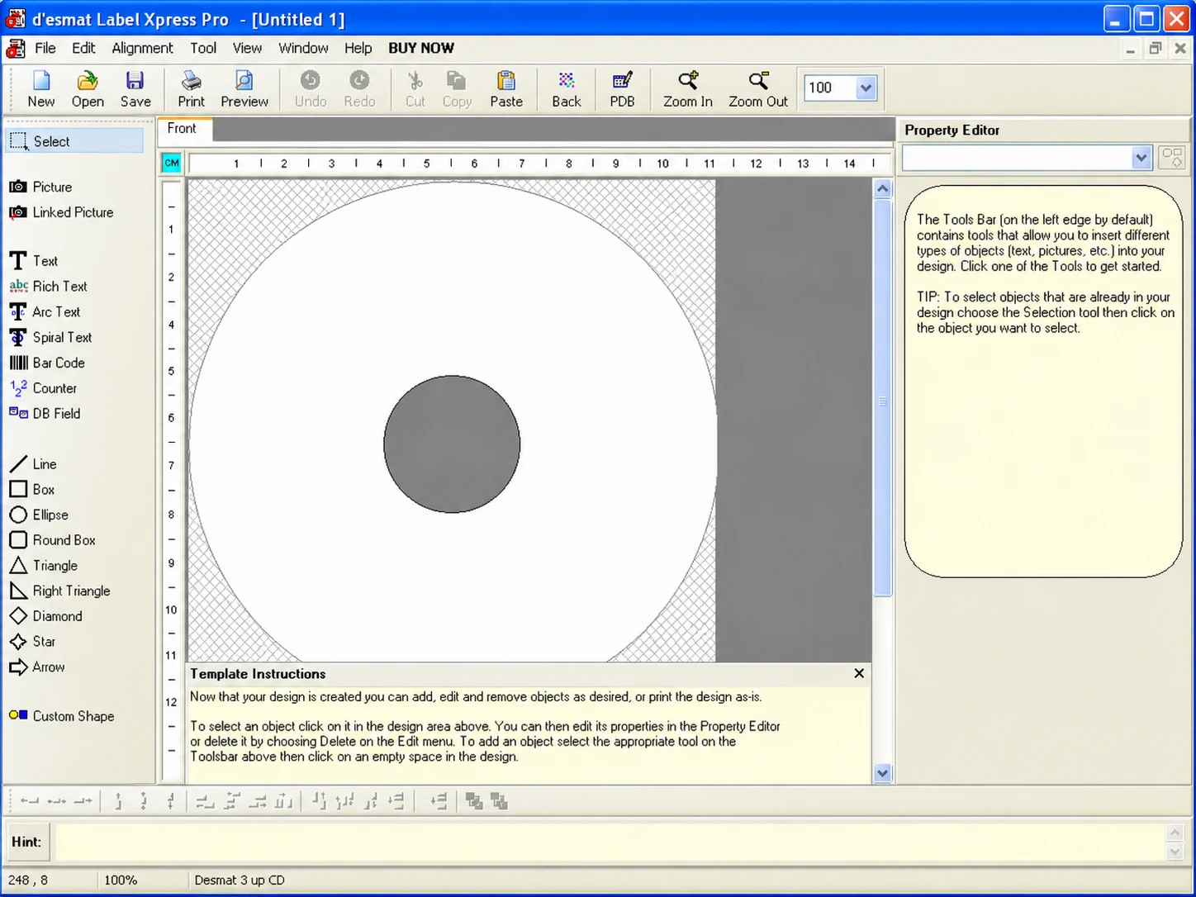Click the Template Instructions scroll down arrow
This screenshot has height=897, width=1196.
click(882, 773)
